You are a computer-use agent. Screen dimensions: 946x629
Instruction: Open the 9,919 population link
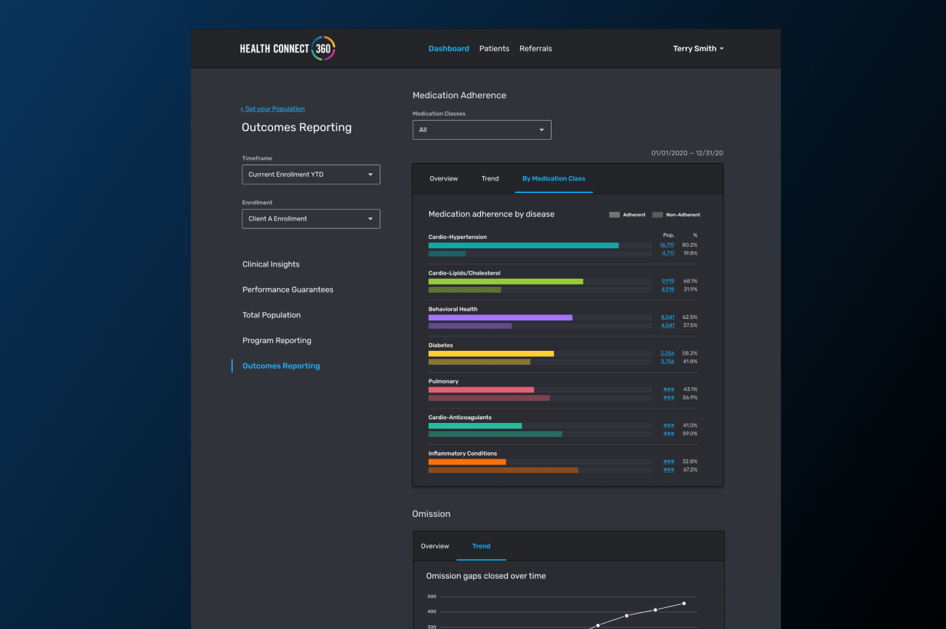pyautogui.click(x=668, y=281)
